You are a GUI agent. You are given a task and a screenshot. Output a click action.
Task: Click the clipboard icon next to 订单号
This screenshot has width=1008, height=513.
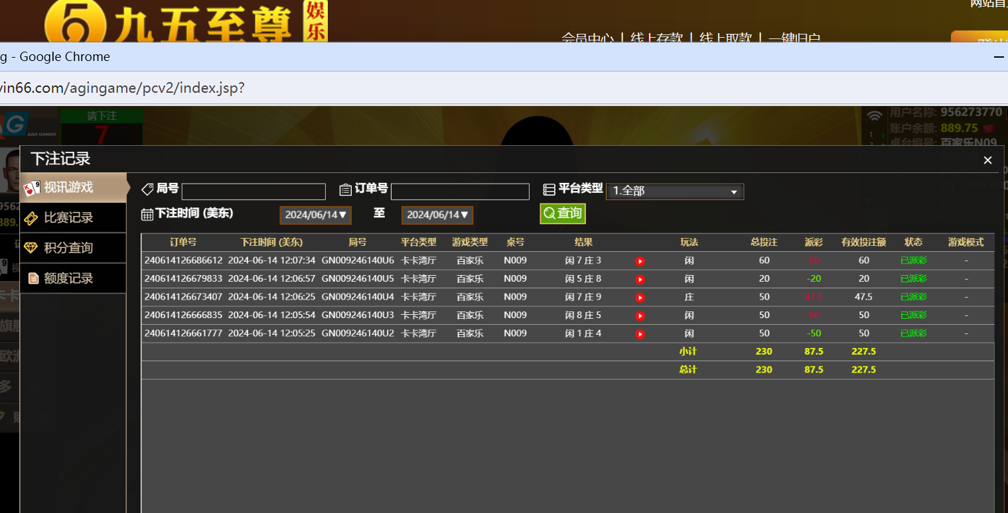pos(346,190)
